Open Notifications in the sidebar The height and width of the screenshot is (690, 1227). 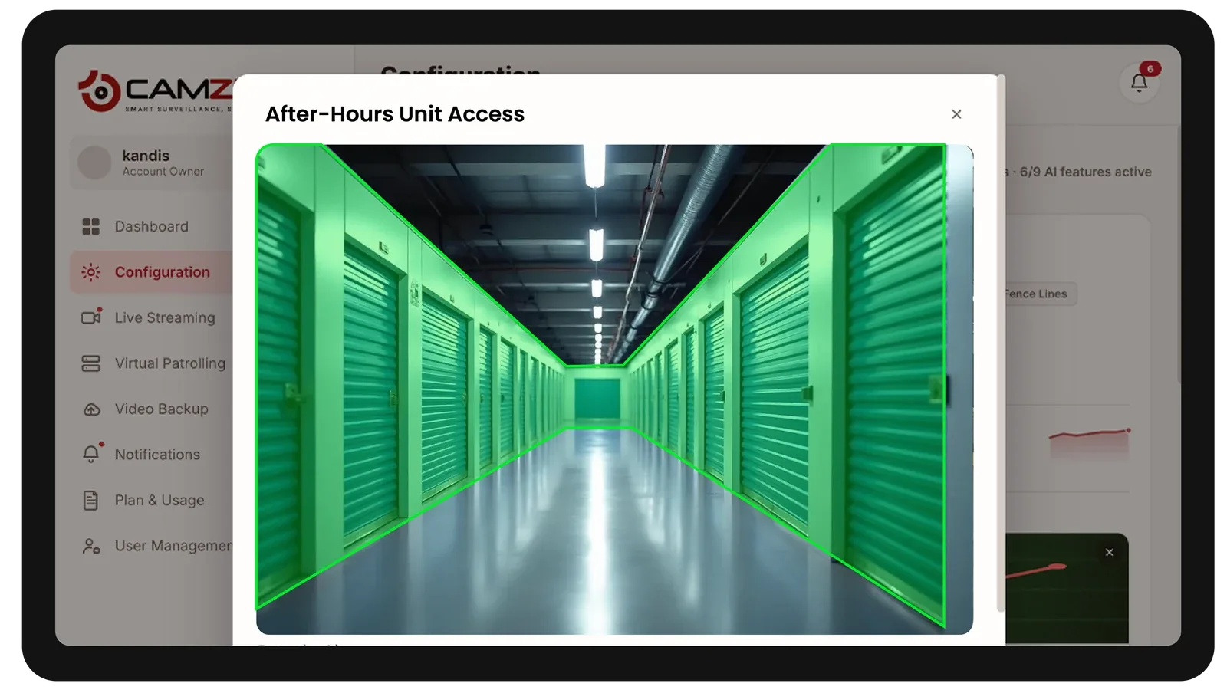[x=151, y=455]
